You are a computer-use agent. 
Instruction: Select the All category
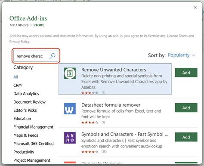coord(15,77)
